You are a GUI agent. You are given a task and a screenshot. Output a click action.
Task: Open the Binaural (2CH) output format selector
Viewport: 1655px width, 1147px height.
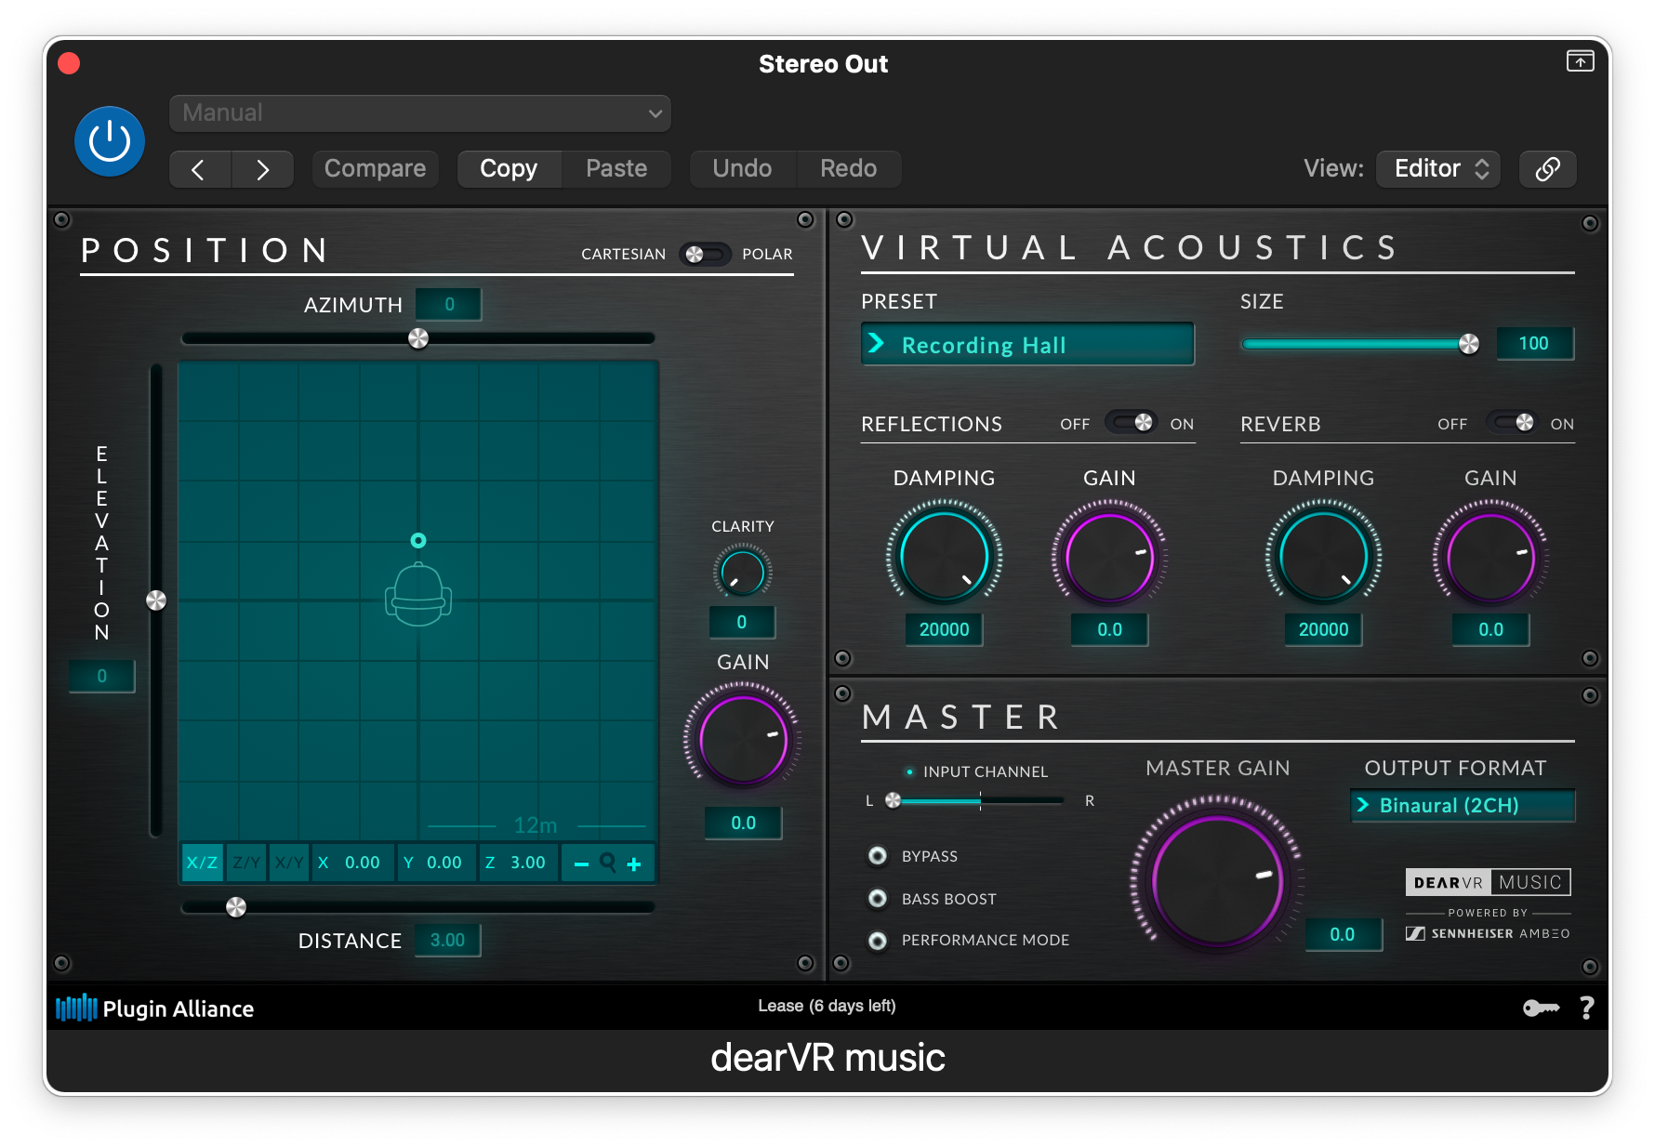click(x=1462, y=806)
